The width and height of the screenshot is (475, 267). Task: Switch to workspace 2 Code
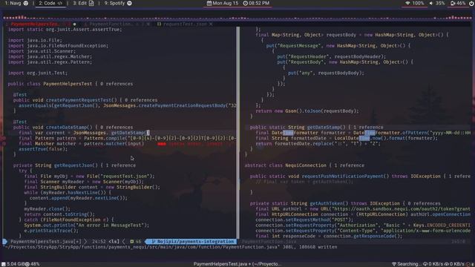point(50,3)
